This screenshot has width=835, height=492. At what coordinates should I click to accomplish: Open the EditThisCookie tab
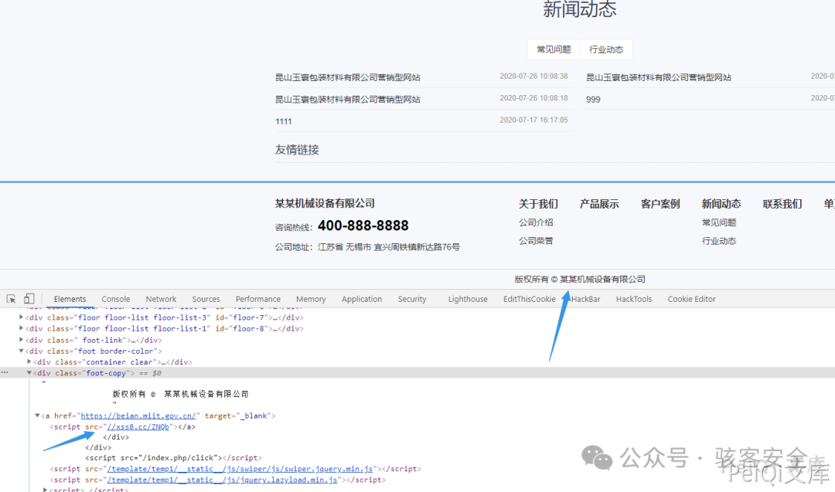(x=530, y=300)
